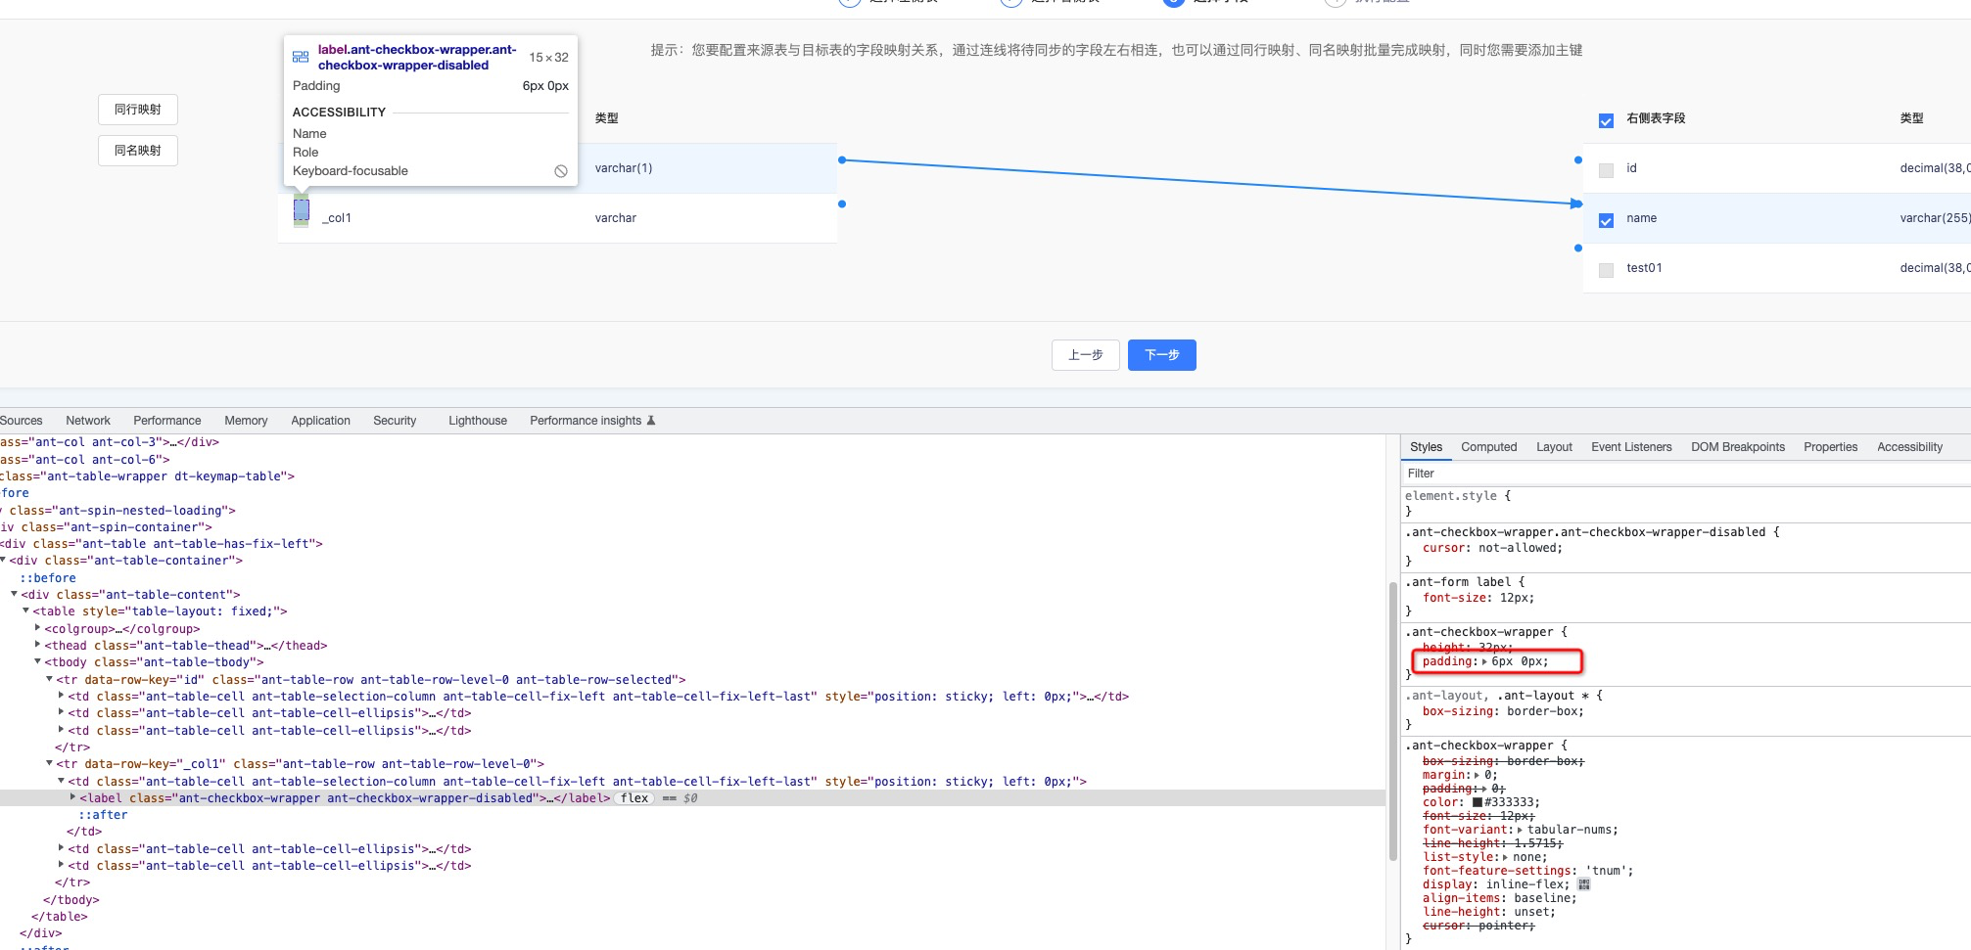Click the align-items: baseline declaration

(x=1500, y=898)
